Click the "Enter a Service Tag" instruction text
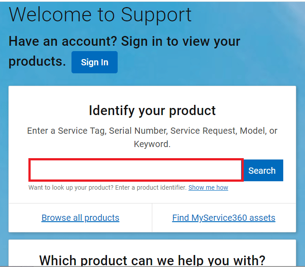The image size is (305, 267). coord(66,131)
